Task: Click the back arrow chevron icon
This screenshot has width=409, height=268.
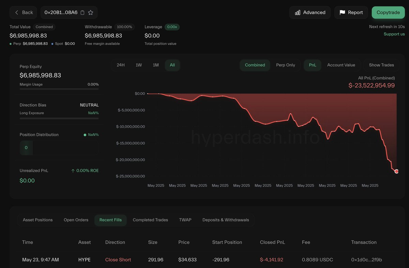Action: coord(17,13)
